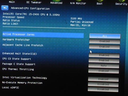Select Local x2APIC label
The height and width of the screenshot is (96, 128).
[10, 88]
